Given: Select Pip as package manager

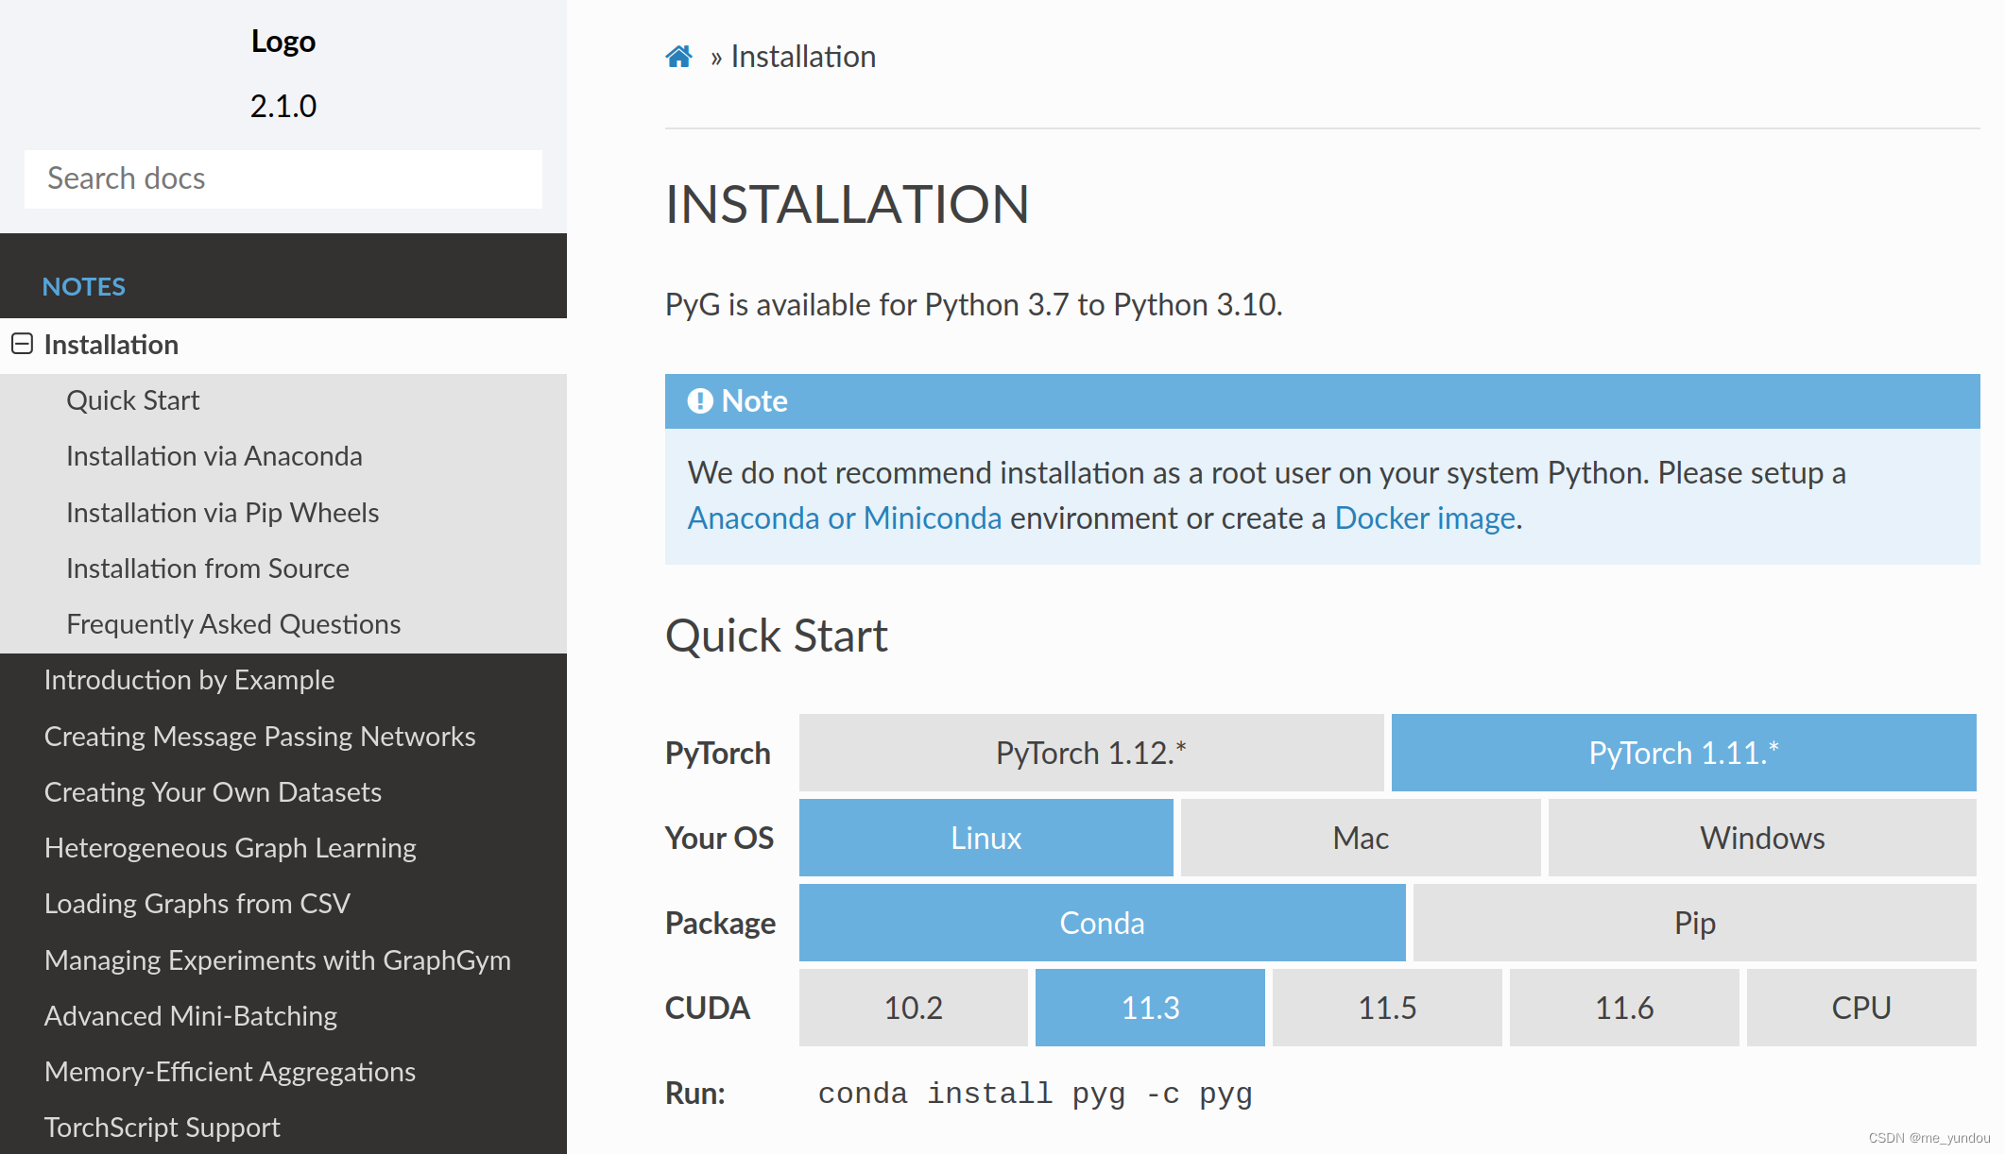Looking at the screenshot, I should pyautogui.click(x=1694, y=923).
